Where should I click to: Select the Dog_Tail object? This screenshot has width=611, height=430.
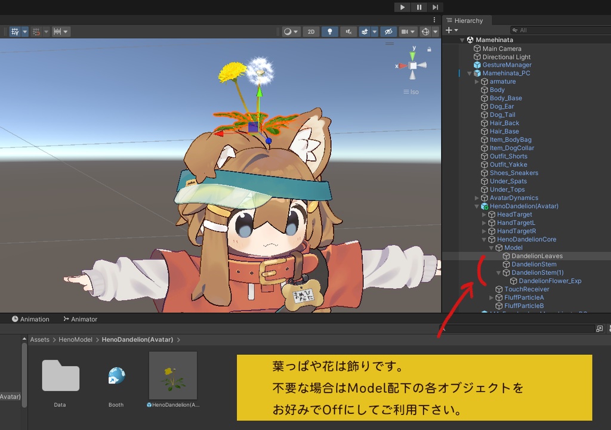click(x=502, y=115)
